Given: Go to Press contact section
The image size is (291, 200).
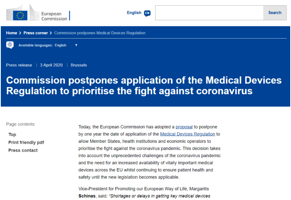Looking at the screenshot, I should point(23,151).
